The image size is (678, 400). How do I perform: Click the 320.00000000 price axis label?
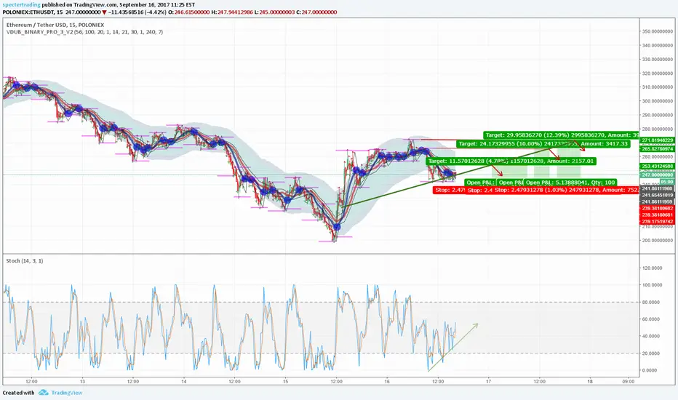point(657,73)
